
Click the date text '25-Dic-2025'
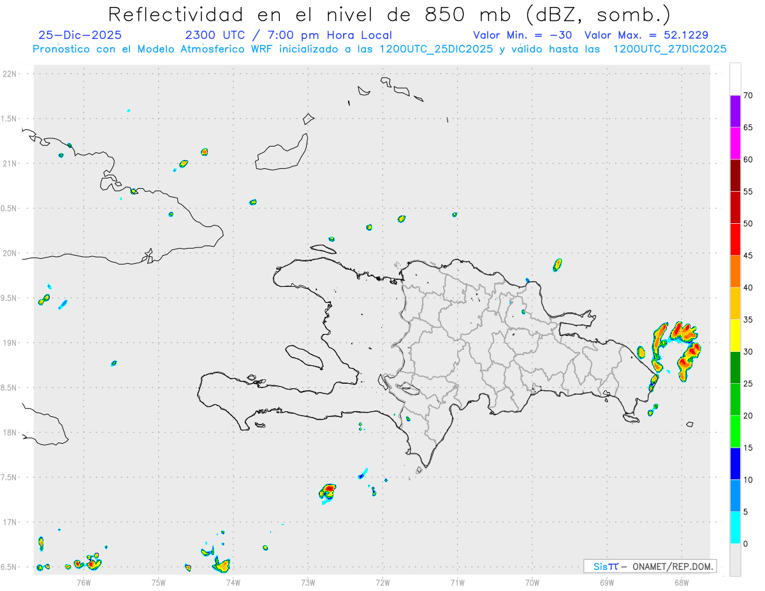(80, 36)
